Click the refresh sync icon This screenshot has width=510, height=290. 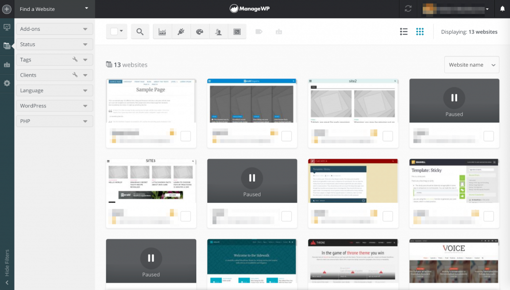pyautogui.click(x=408, y=9)
